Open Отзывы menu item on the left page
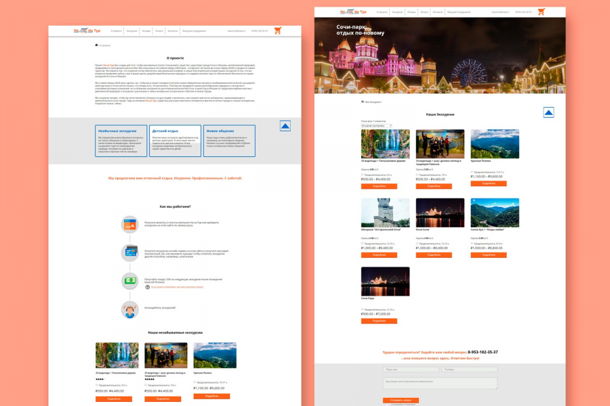 coord(146,30)
